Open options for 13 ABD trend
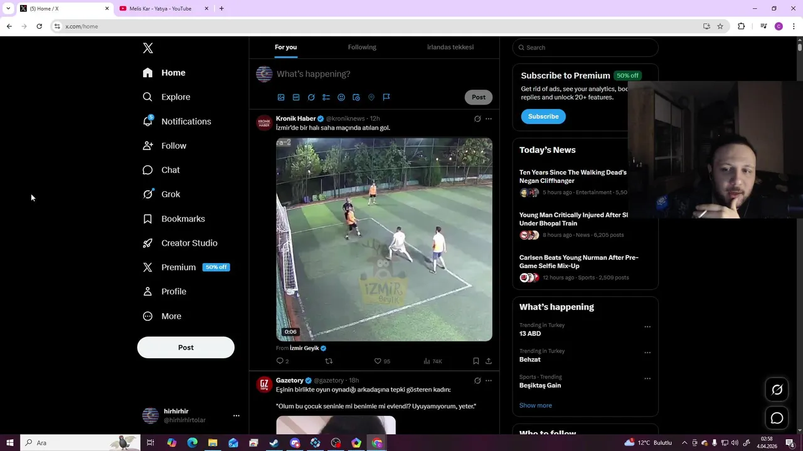Viewport: 803px width, 451px height. (x=647, y=326)
